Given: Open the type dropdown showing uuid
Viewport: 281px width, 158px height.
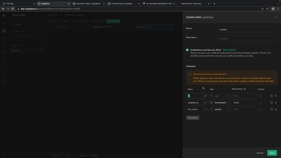Looking at the screenshot, I should coord(220,96).
